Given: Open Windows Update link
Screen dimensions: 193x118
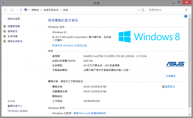Looking at the screenshot, I should click(x=18, y=111).
